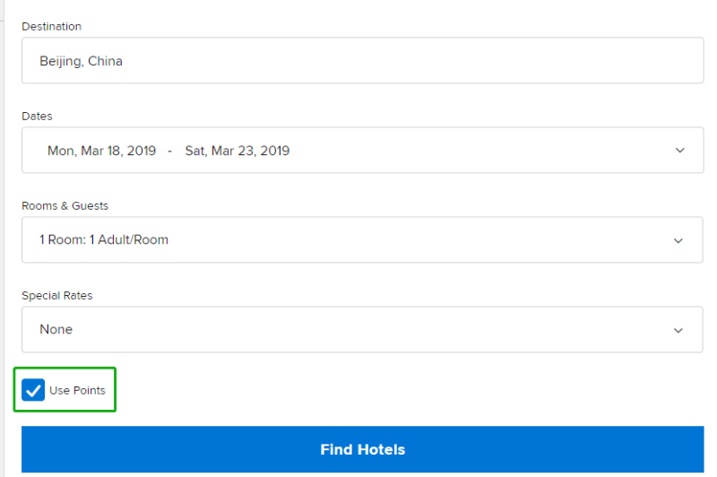Viewport: 717px width, 477px height.
Task: Select check-in date Mon, Mar 18, 2019
Action: tap(101, 151)
